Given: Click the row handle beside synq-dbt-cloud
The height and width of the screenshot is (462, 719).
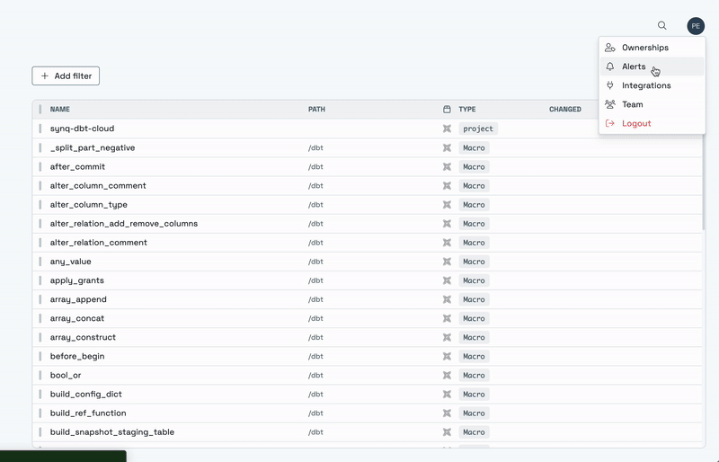Looking at the screenshot, I should pos(40,129).
